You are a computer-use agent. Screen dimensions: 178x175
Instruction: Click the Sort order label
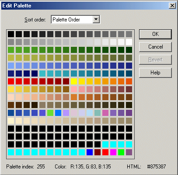35,20
